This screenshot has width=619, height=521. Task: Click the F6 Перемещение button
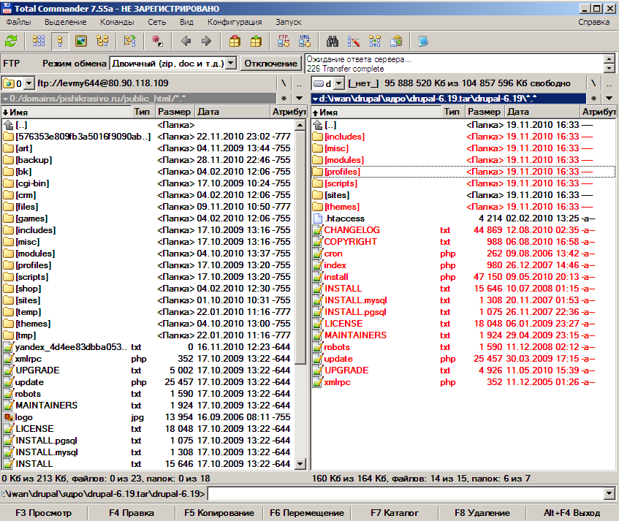[307, 513]
